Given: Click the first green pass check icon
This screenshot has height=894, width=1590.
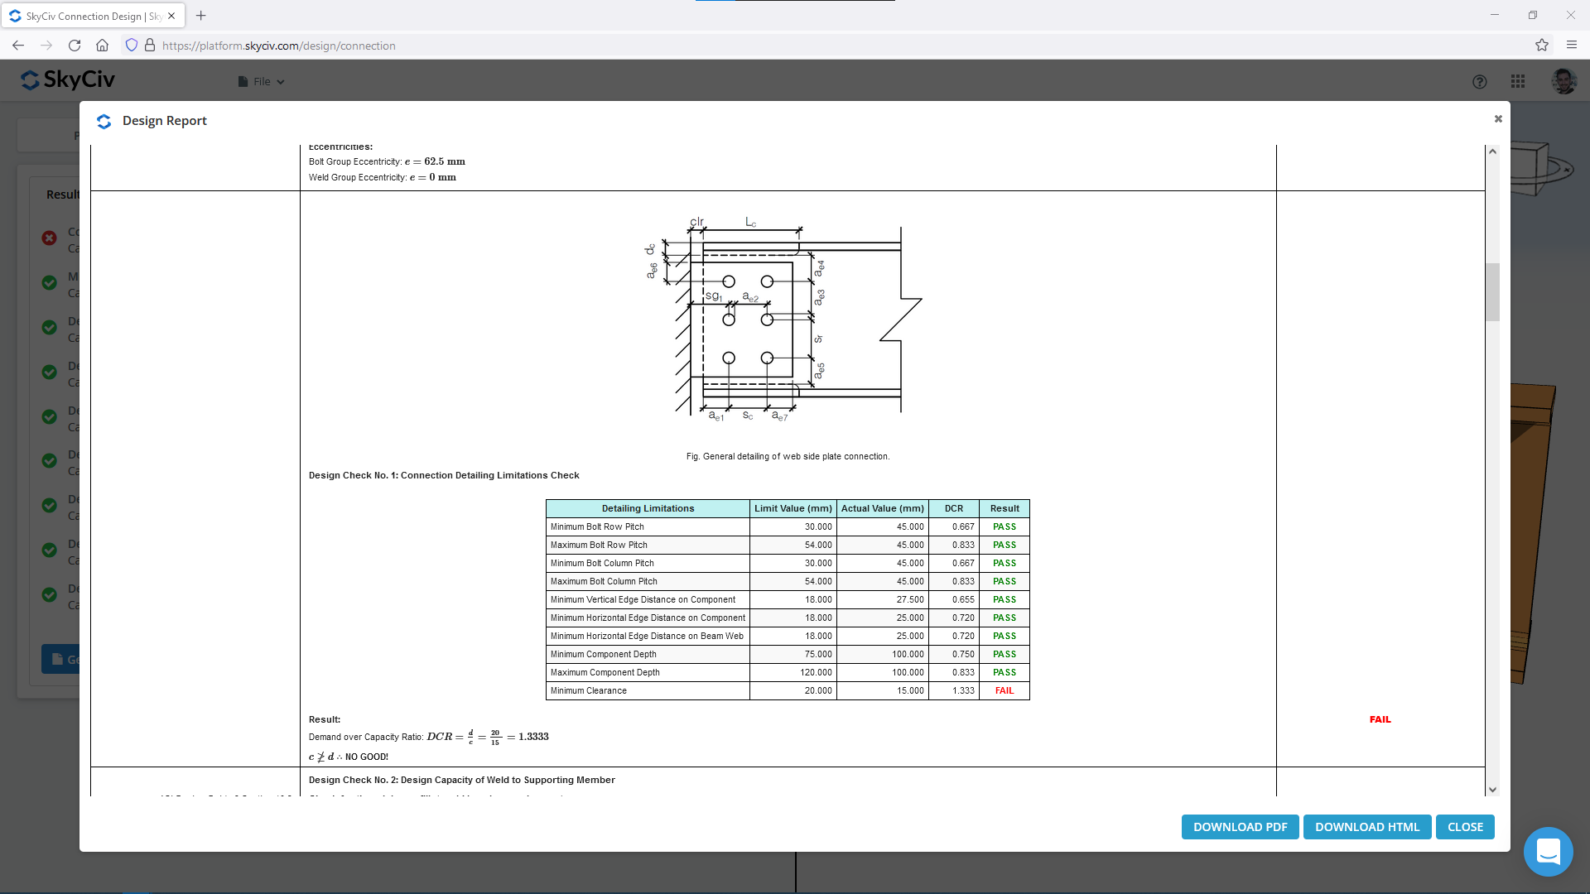Looking at the screenshot, I should (48, 282).
